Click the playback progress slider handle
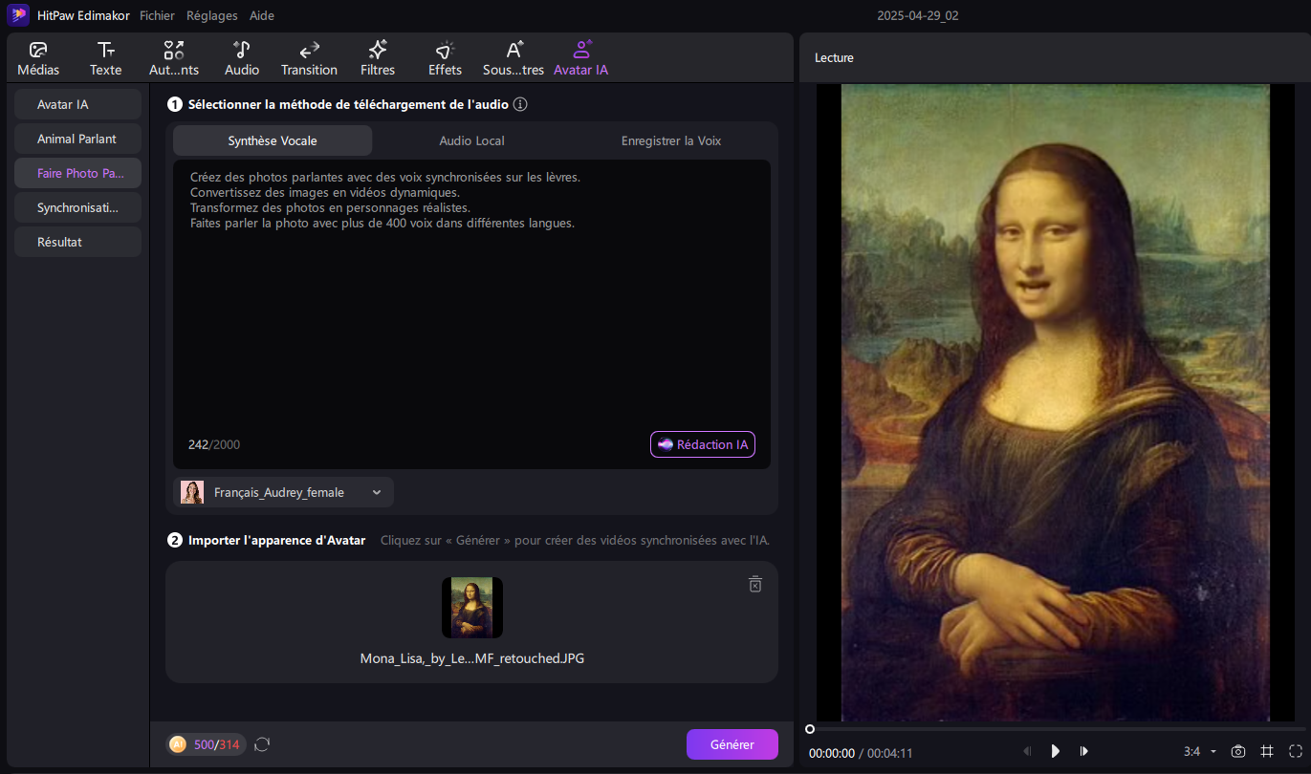1311x774 pixels. click(810, 729)
